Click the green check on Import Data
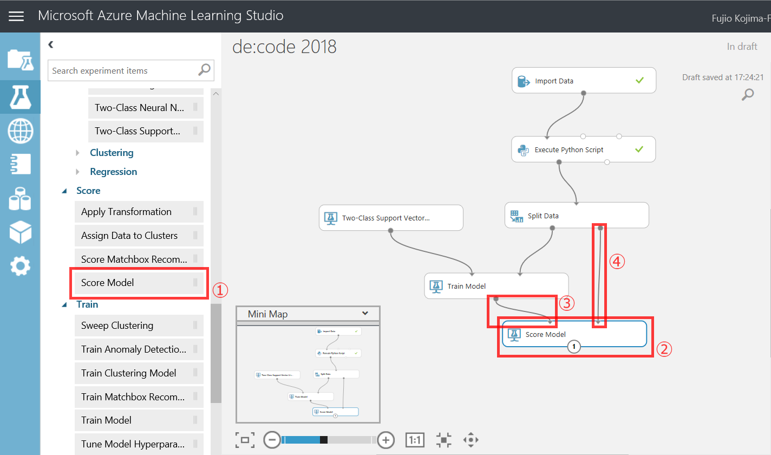Screen dimensions: 771x455 pyautogui.click(x=639, y=81)
